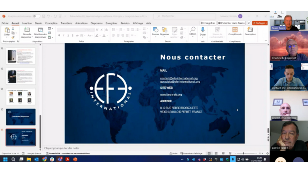Toggle the Enregistrement automatique switch

36,16
